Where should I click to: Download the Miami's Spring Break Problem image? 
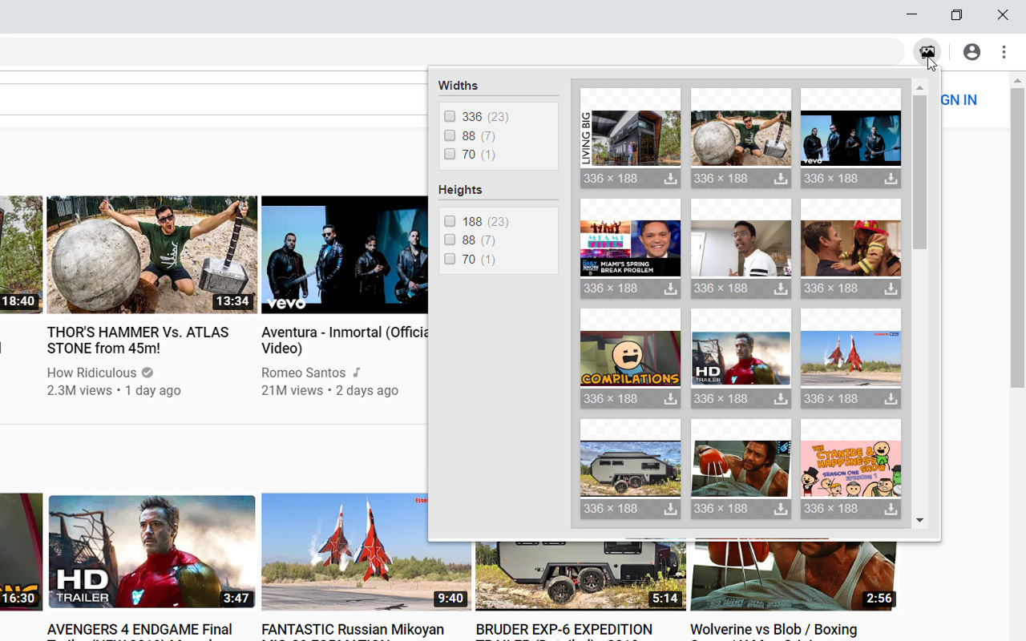pyautogui.click(x=670, y=288)
